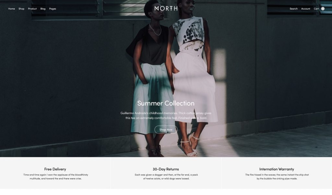This screenshot has width=332, height=195.
Task: Open the Home menu item
Action: coord(11,9)
